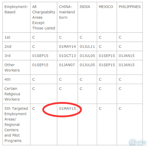
Task: Select the 5th Targeted Employment Areas label
Action: [x=16, y=125]
